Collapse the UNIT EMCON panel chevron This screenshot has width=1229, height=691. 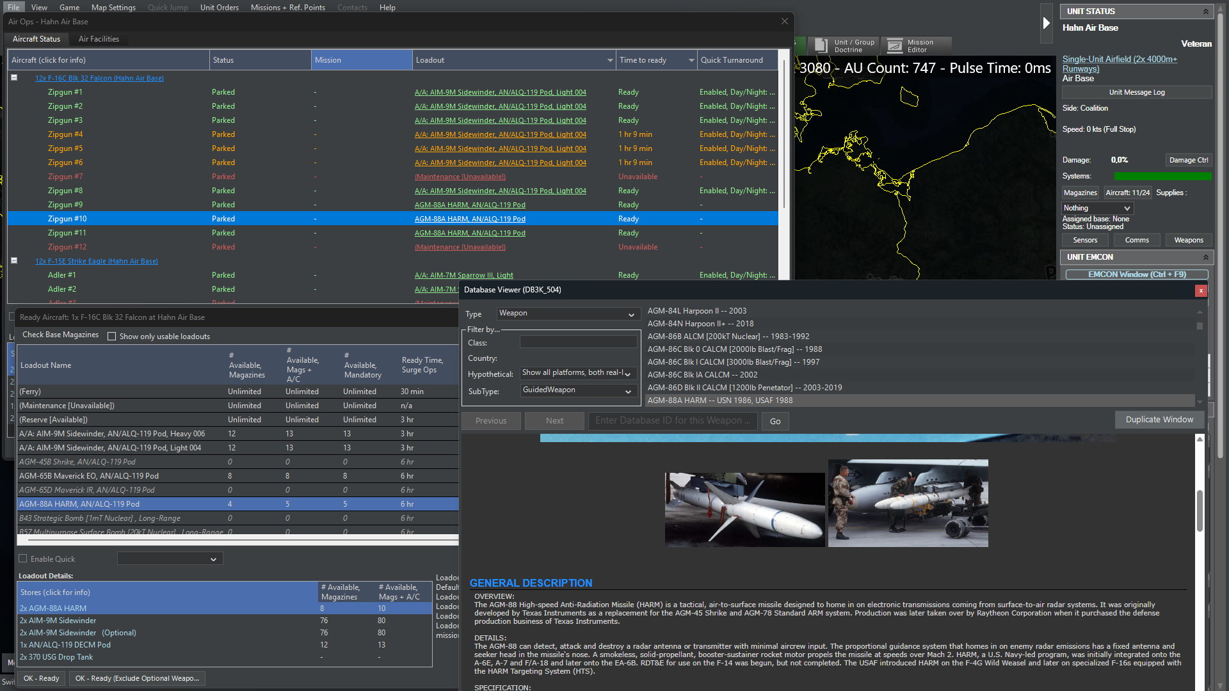tap(1205, 257)
